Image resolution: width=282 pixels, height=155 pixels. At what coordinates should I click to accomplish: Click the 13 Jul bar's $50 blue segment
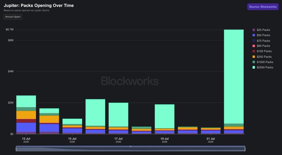(26, 127)
